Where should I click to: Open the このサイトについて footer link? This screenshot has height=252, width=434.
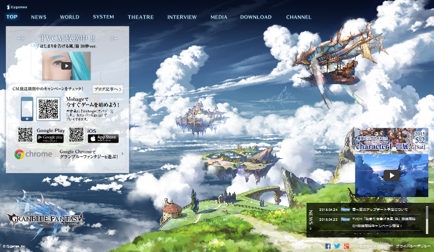pos(374,246)
